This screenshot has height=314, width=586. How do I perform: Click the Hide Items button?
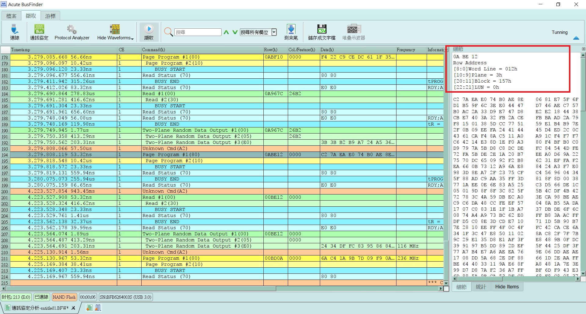pos(507,287)
